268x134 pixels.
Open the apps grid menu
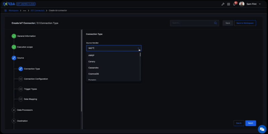228,4
